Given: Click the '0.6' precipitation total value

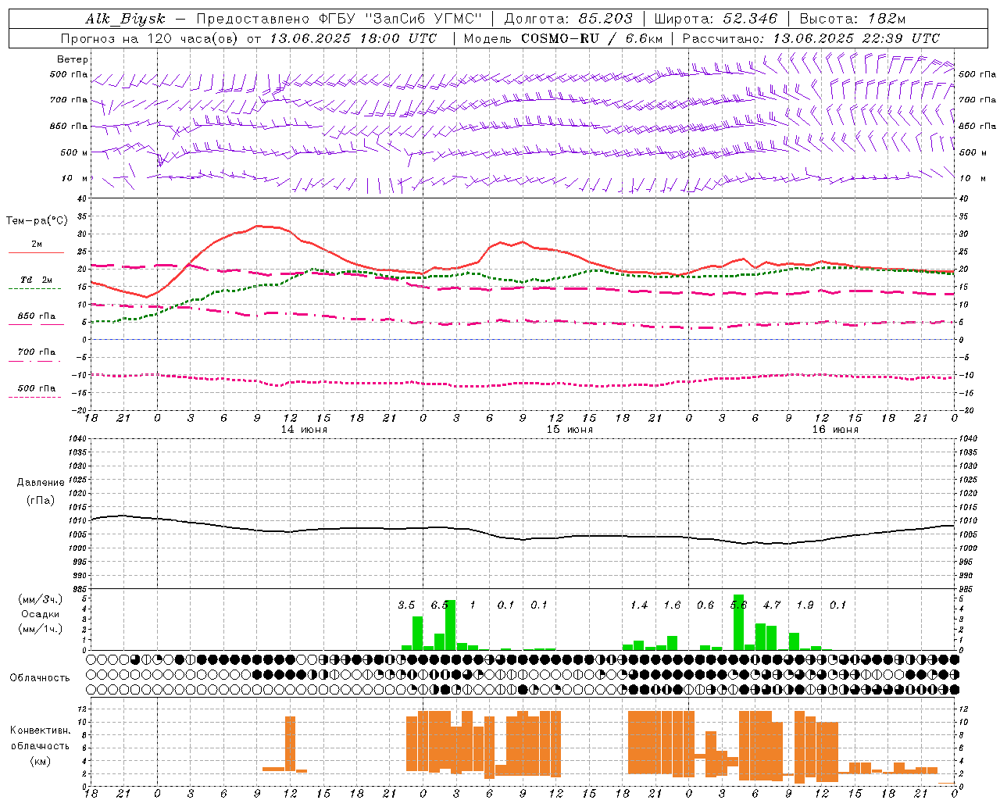Looking at the screenshot, I should (x=705, y=605).
